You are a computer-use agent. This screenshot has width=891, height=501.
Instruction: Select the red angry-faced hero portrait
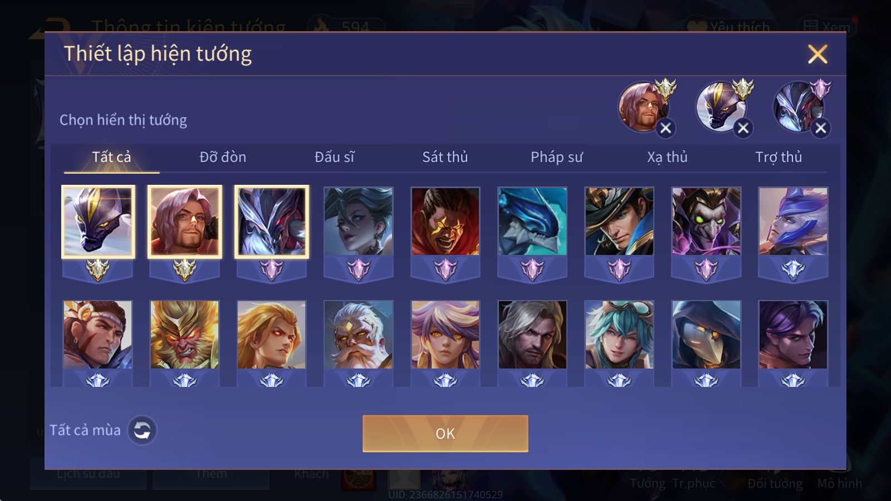tap(445, 222)
